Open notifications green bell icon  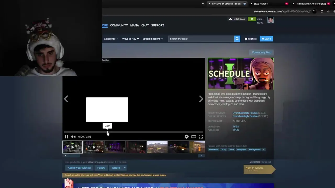[252, 19]
